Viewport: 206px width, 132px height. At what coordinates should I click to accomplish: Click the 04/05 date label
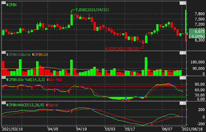[53, 129]
